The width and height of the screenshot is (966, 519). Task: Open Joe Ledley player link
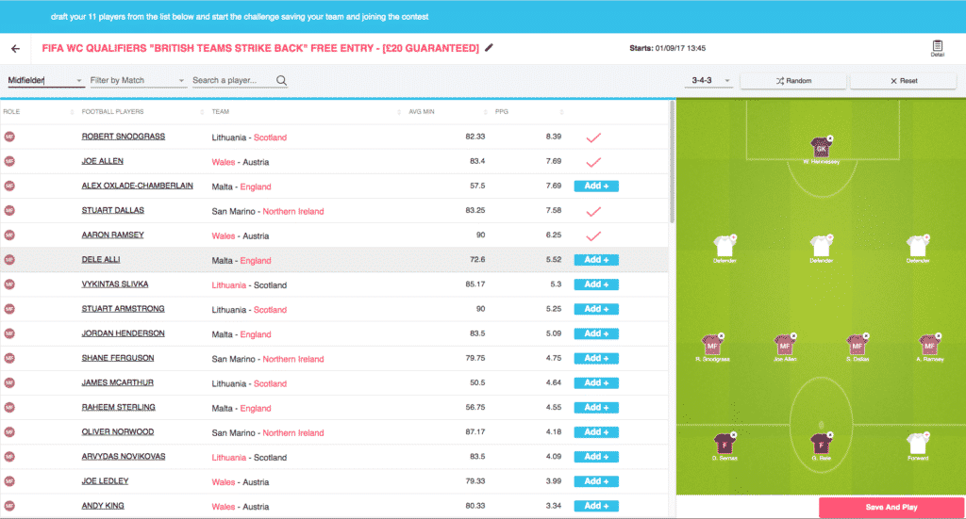105,481
